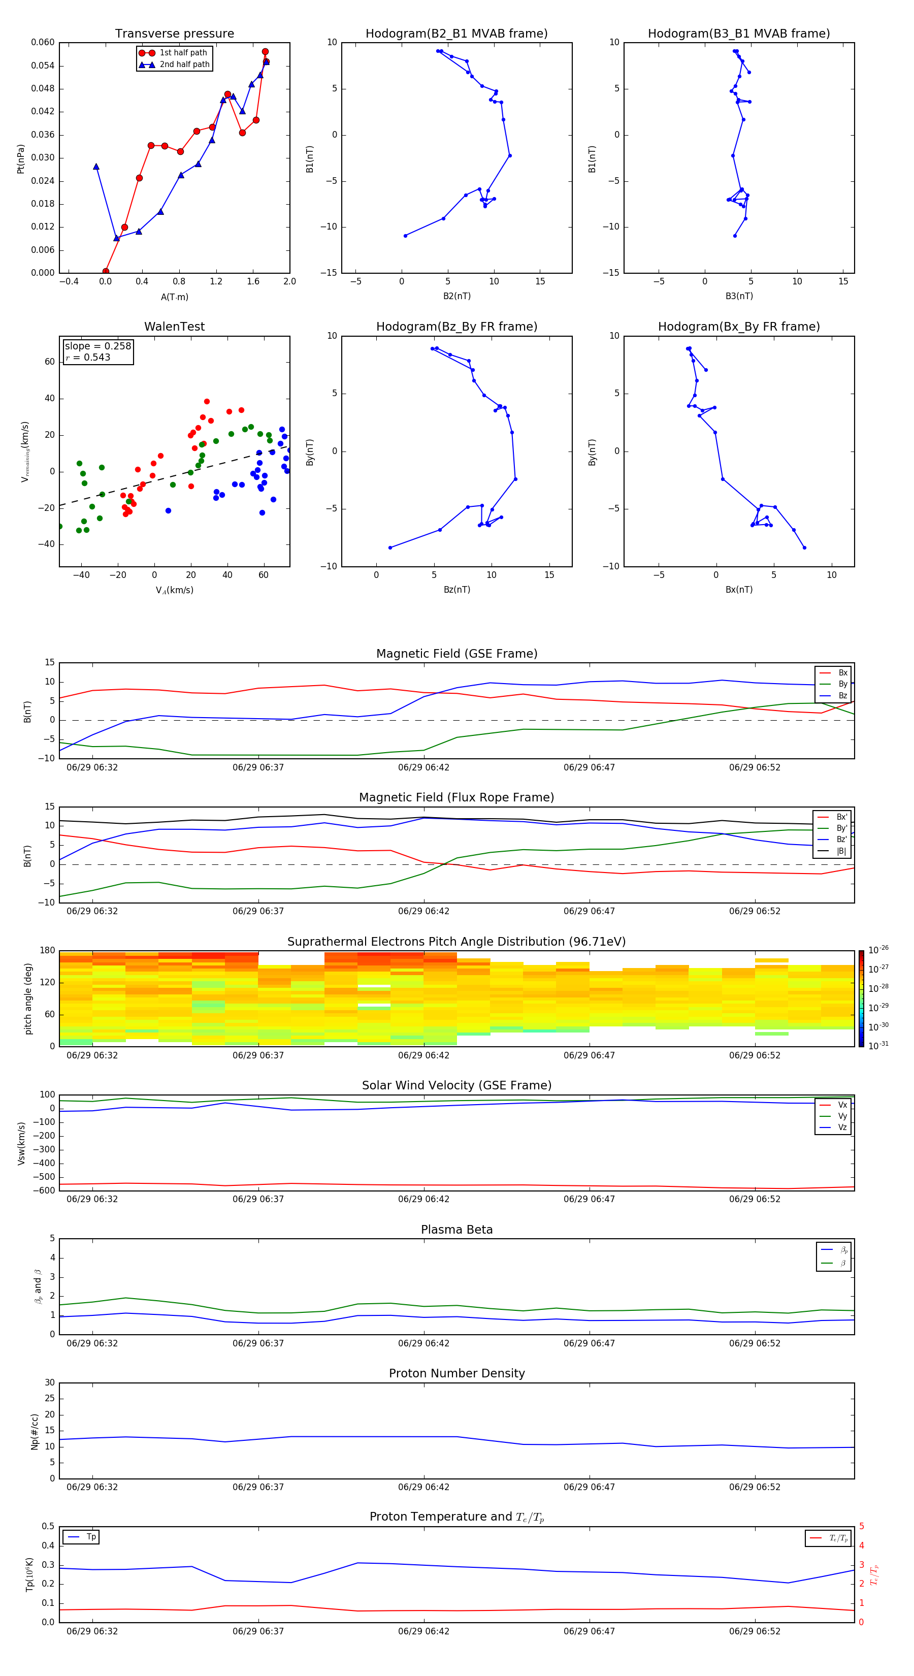Image resolution: width=914 pixels, height=1676 pixels.
Task: Click the V_A(km/s) x-axis label
Action: tap(174, 590)
